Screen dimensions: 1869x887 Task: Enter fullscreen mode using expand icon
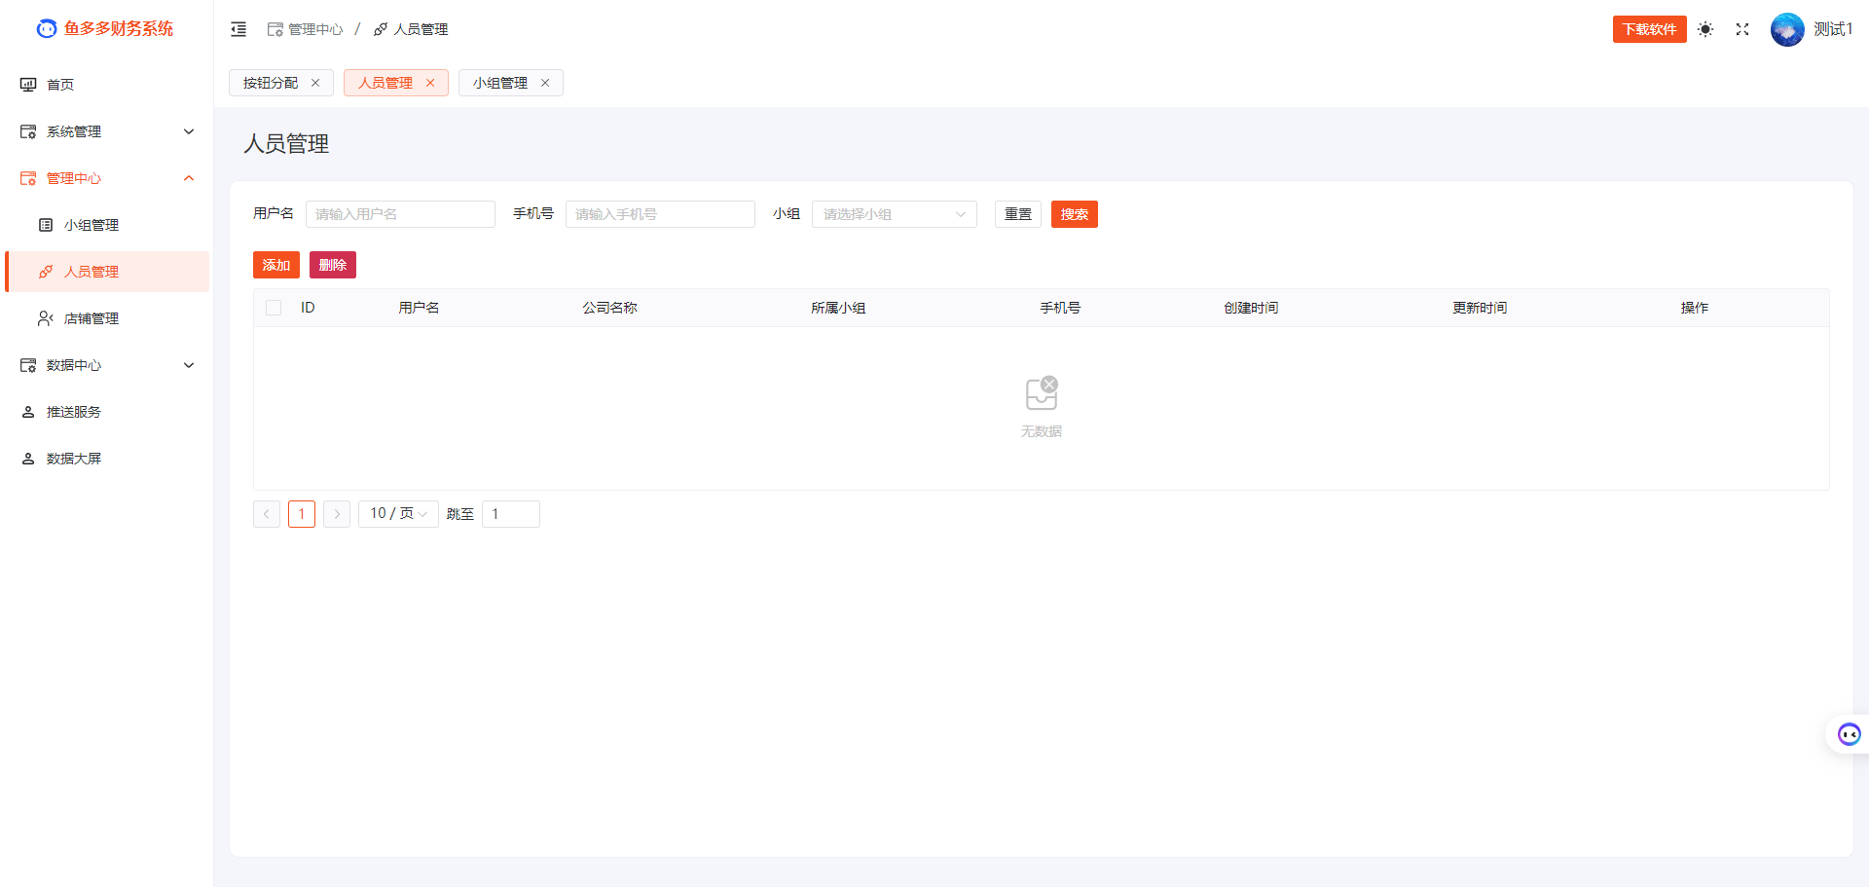coord(1742,29)
